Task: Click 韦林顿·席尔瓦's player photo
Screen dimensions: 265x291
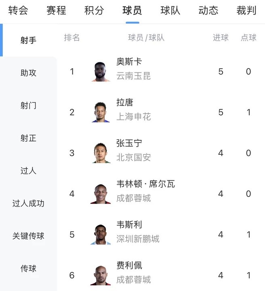Action: click(x=101, y=194)
